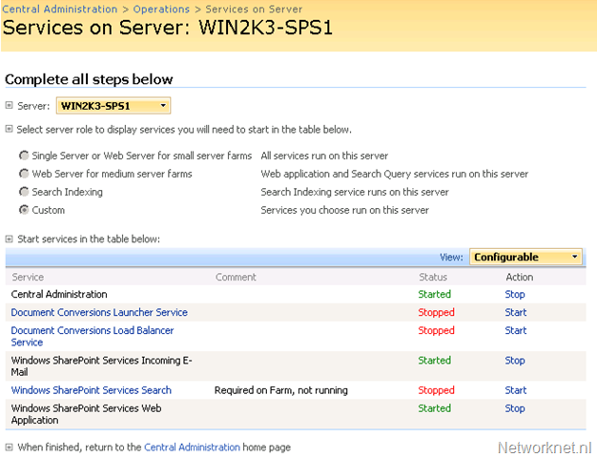Start Windows SharePoint Services Search
Viewport: 597px width, 458px height.
pos(516,390)
